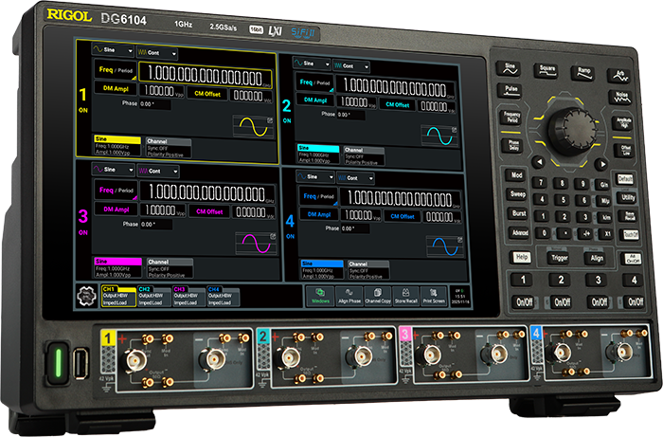Image resolution: width=663 pixels, height=437 pixels.
Task: Expand channel 3 Sine waveform dropdown
Action: pyautogui.click(x=111, y=170)
